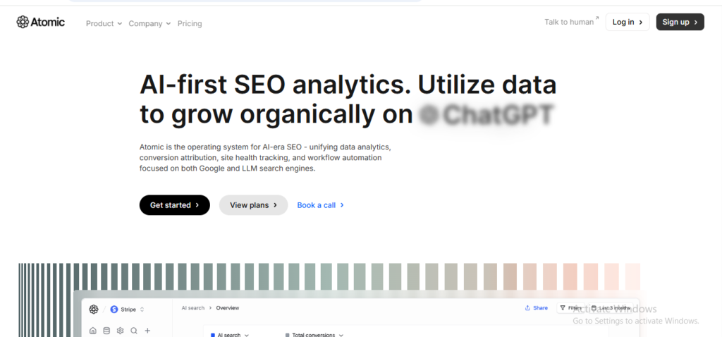This screenshot has height=337, width=722.
Task: Click the home icon in the dashboard sidebar
Action: [x=93, y=331]
